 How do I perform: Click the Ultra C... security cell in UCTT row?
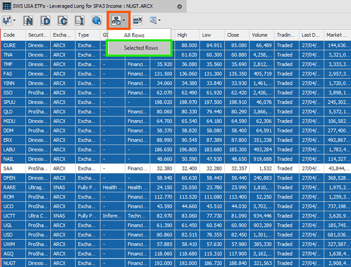[x=39, y=216]
